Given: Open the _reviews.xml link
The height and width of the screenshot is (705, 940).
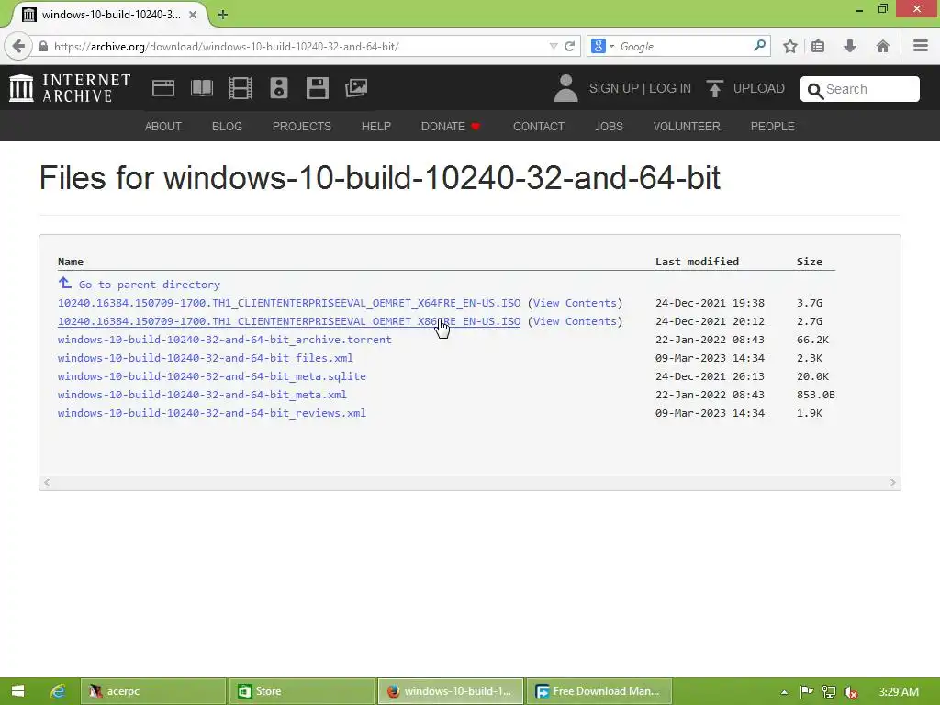Looking at the screenshot, I should [x=212, y=414].
